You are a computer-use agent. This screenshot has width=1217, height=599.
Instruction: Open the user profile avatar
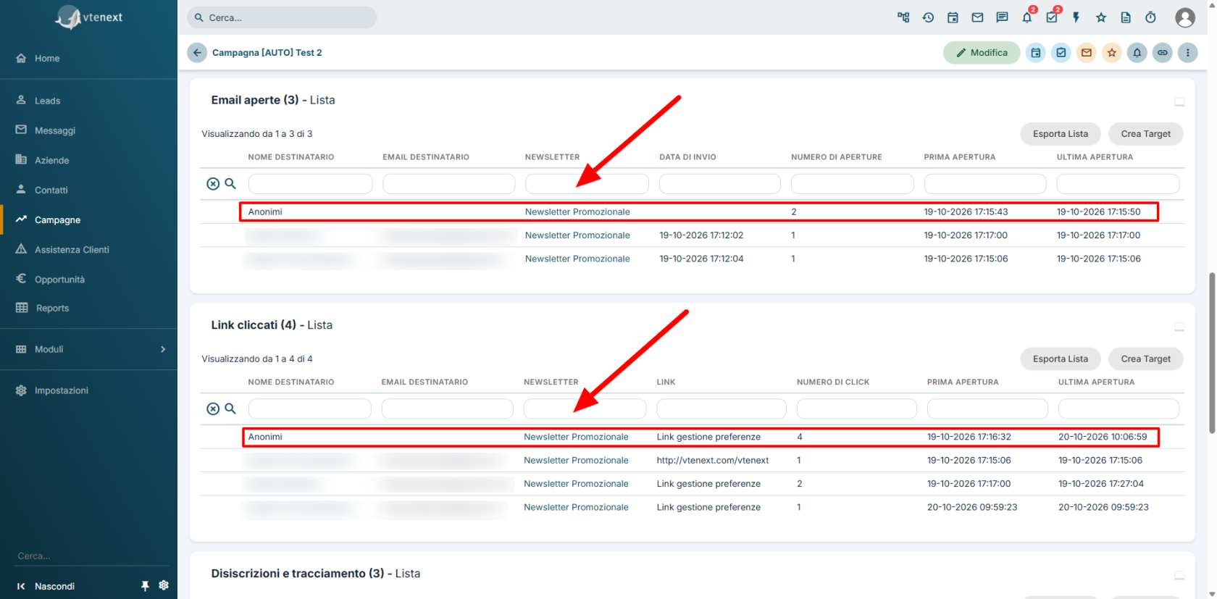tap(1185, 17)
